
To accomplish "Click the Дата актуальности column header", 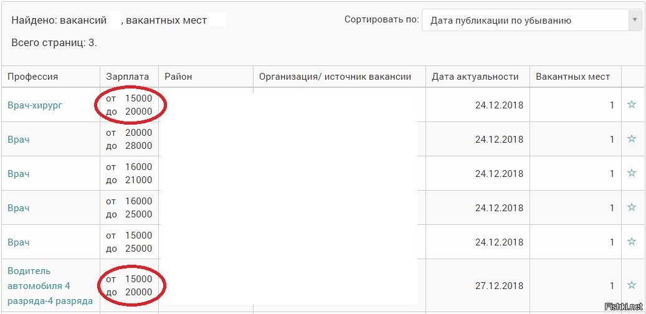I will coord(475,77).
